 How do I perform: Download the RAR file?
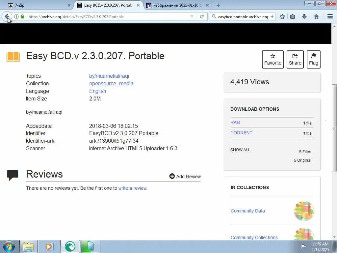coord(235,123)
